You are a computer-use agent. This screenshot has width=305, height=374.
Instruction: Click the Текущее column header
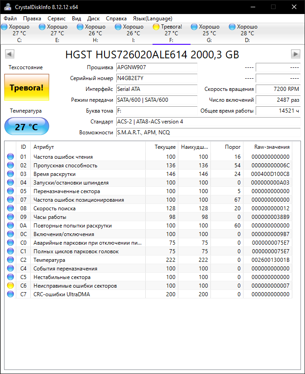162,147
